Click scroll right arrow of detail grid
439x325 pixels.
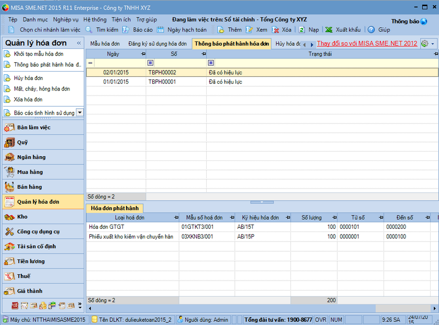(434, 308)
